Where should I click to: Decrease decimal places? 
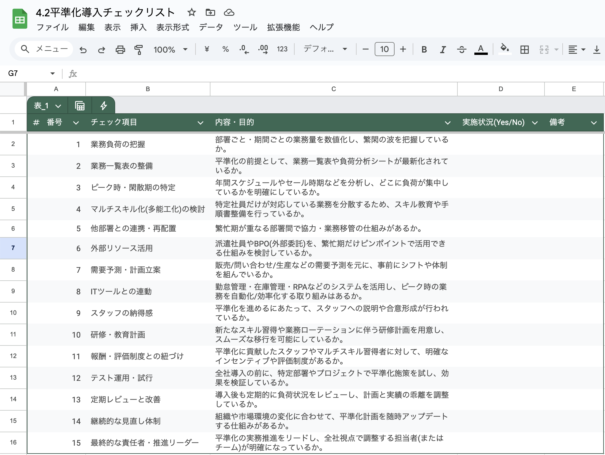243,49
